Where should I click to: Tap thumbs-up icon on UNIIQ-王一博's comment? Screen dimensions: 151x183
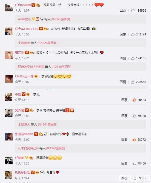(x=133, y=82)
